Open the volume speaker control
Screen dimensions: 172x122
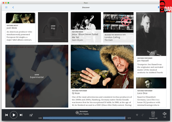[165, 114]
